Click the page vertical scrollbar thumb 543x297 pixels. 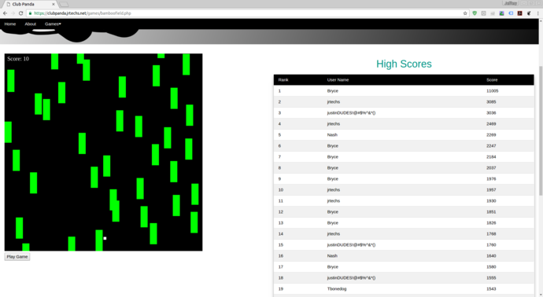(x=541, y=130)
